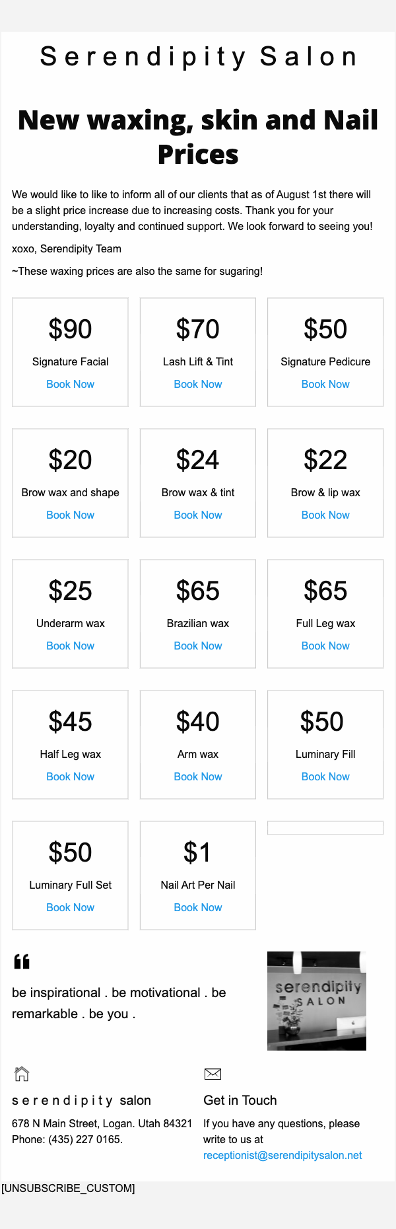Click Book Now under Nail Art Per Nail
The height and width of the screenshot is (1229, 396).
coord(198,907)
